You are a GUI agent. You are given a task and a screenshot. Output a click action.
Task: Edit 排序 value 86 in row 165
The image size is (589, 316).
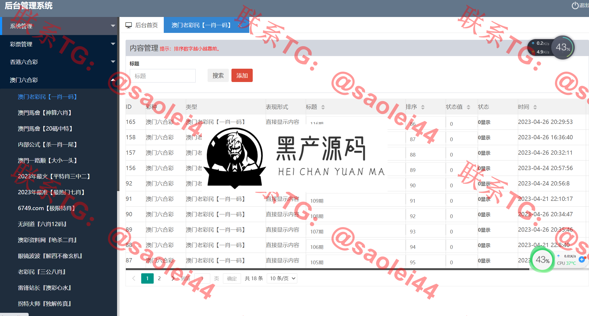425,123
